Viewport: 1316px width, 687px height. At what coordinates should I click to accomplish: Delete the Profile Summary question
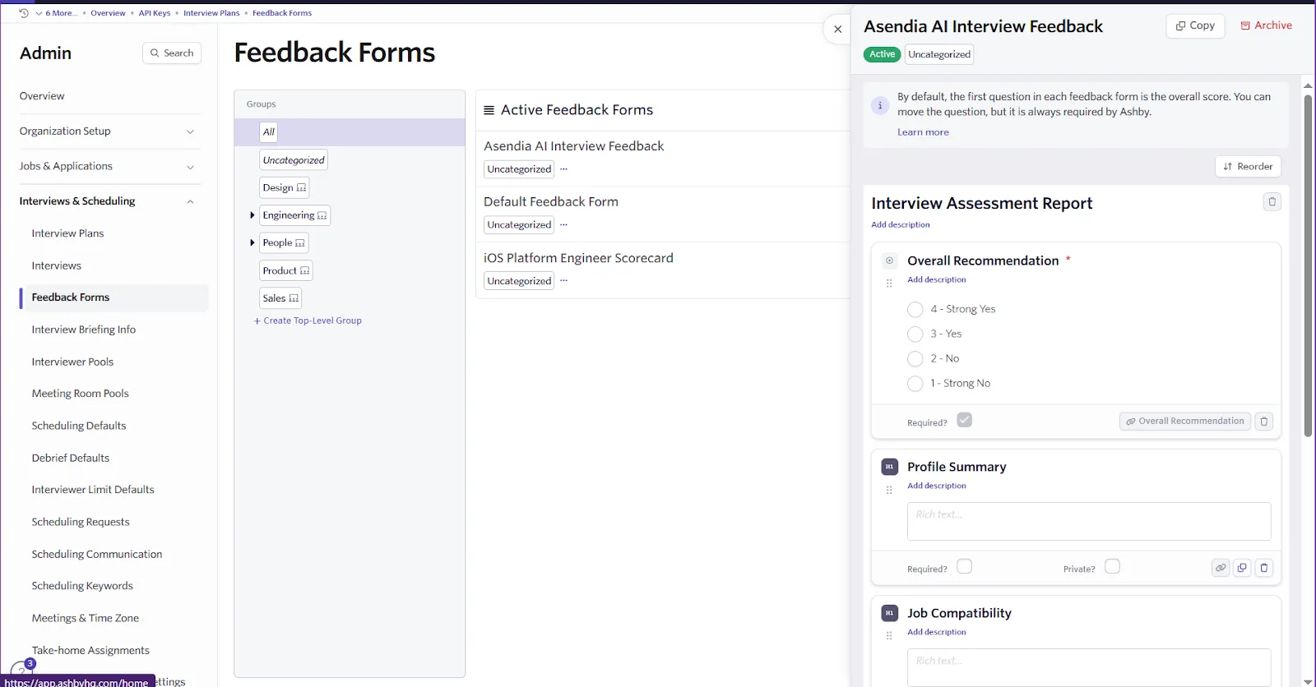[1264, 568]
